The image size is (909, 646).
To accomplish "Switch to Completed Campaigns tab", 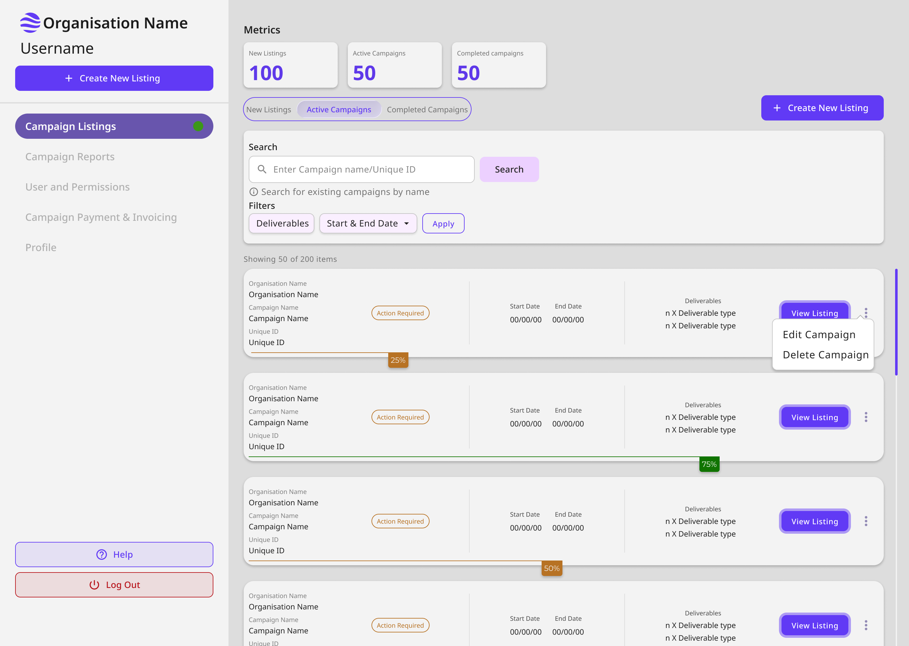I will click(x=427, y=109).
